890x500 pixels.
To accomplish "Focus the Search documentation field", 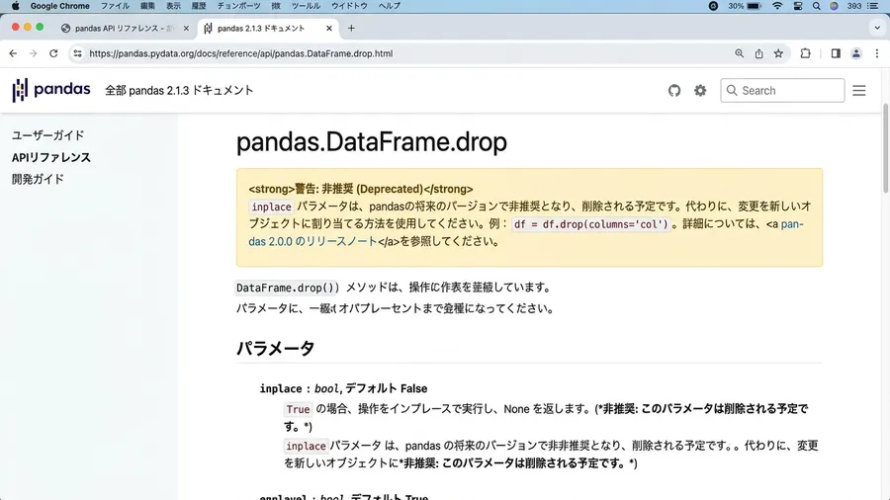I will [782, 91].
